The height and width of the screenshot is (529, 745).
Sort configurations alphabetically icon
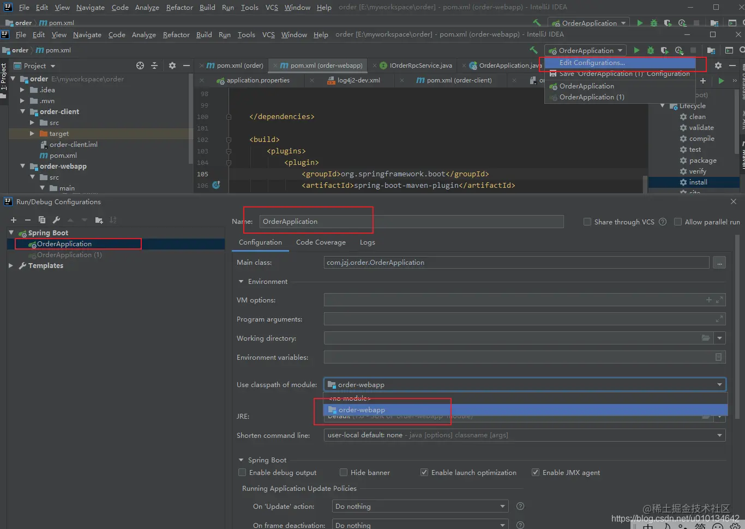tap(113, 220)
